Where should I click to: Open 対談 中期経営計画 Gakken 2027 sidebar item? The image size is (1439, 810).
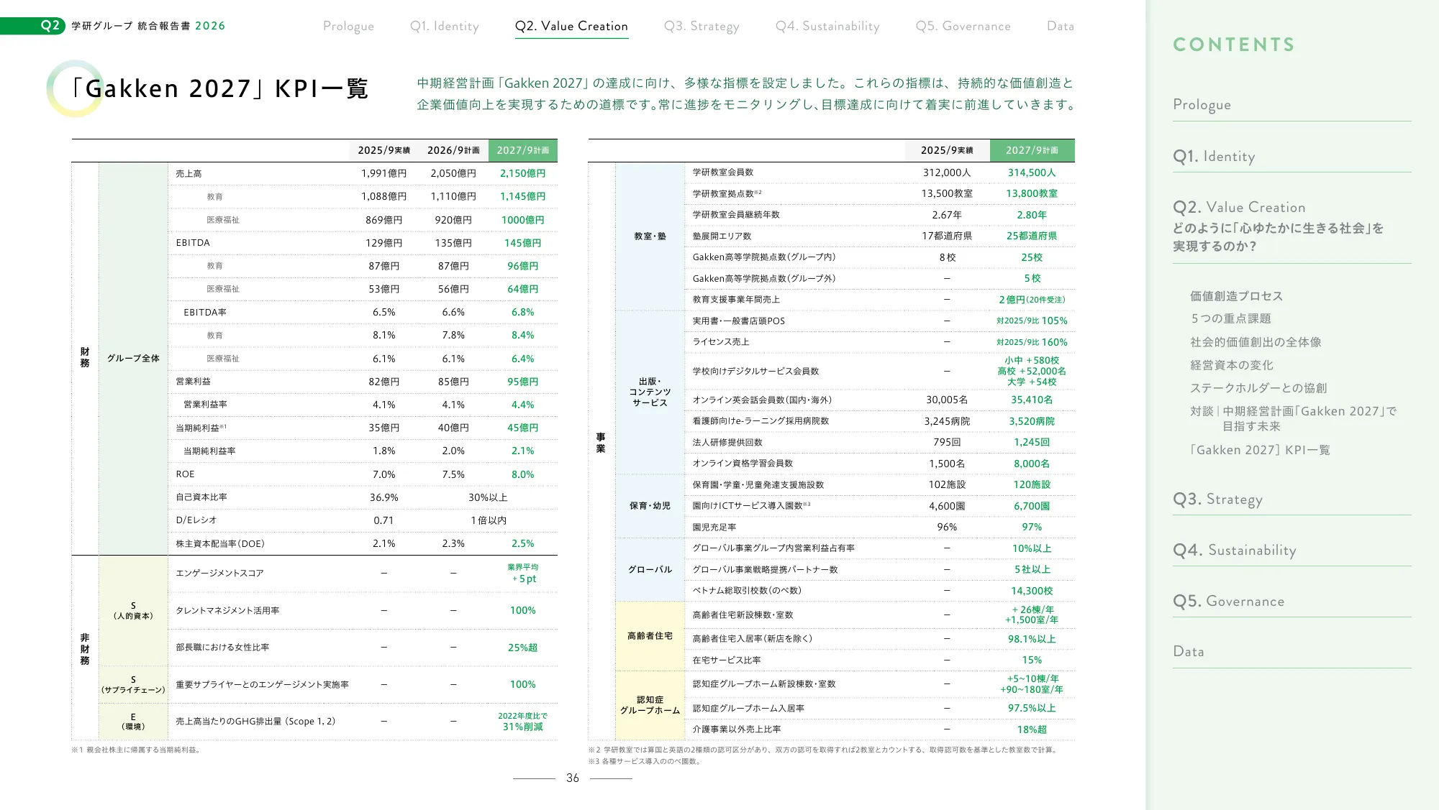click(x=1293, y=418)
